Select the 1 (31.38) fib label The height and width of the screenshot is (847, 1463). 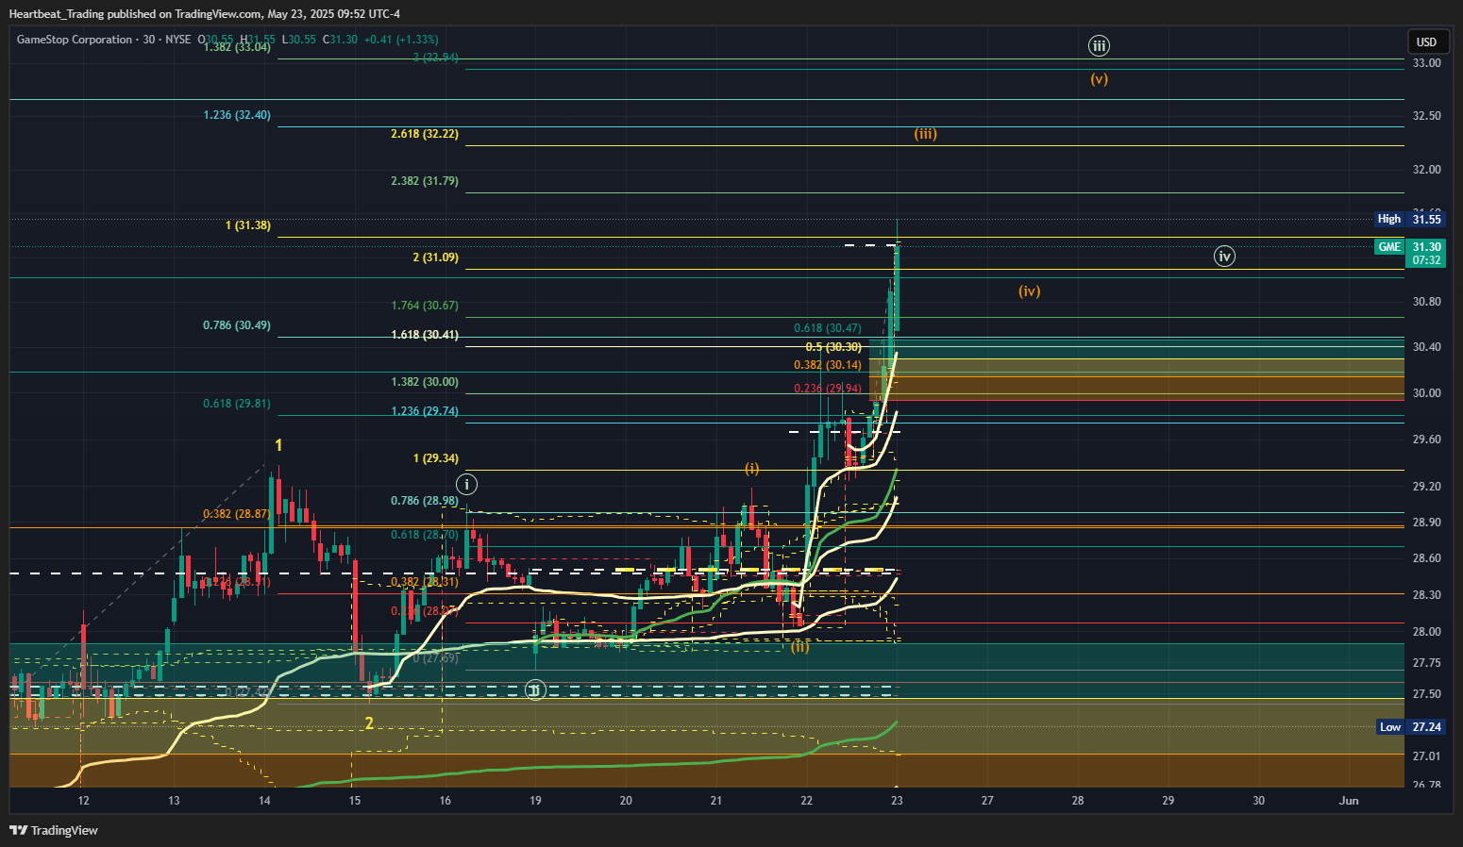[x=248, y=225]
